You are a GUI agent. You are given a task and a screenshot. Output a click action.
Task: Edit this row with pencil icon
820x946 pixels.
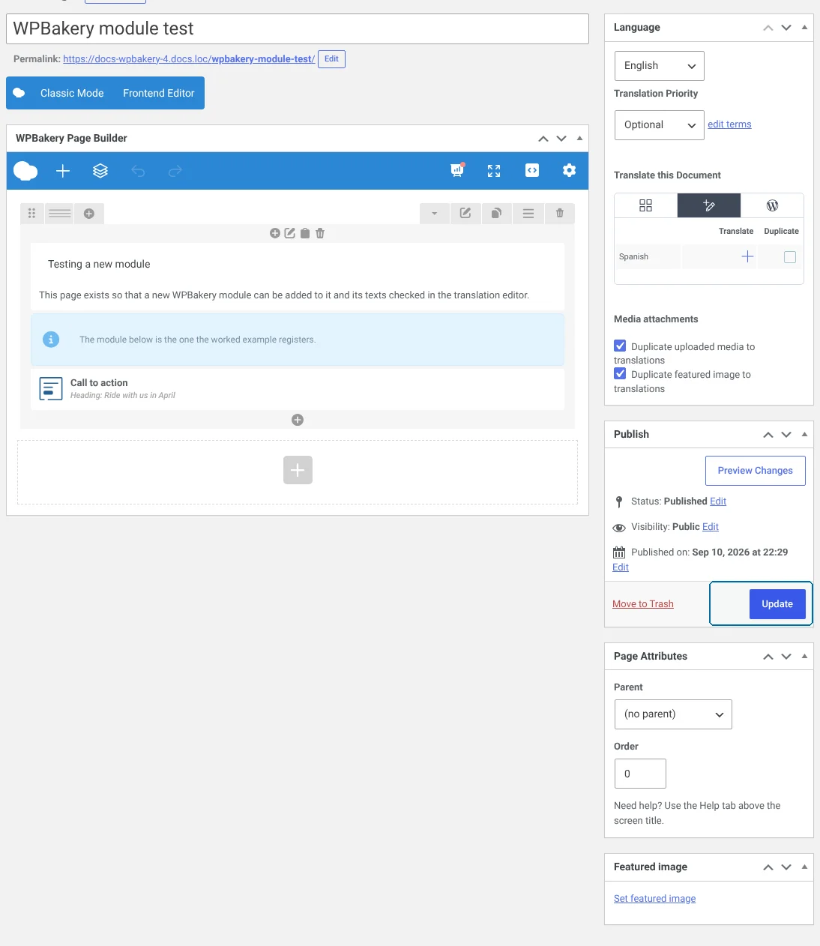[x=465, y=214]
